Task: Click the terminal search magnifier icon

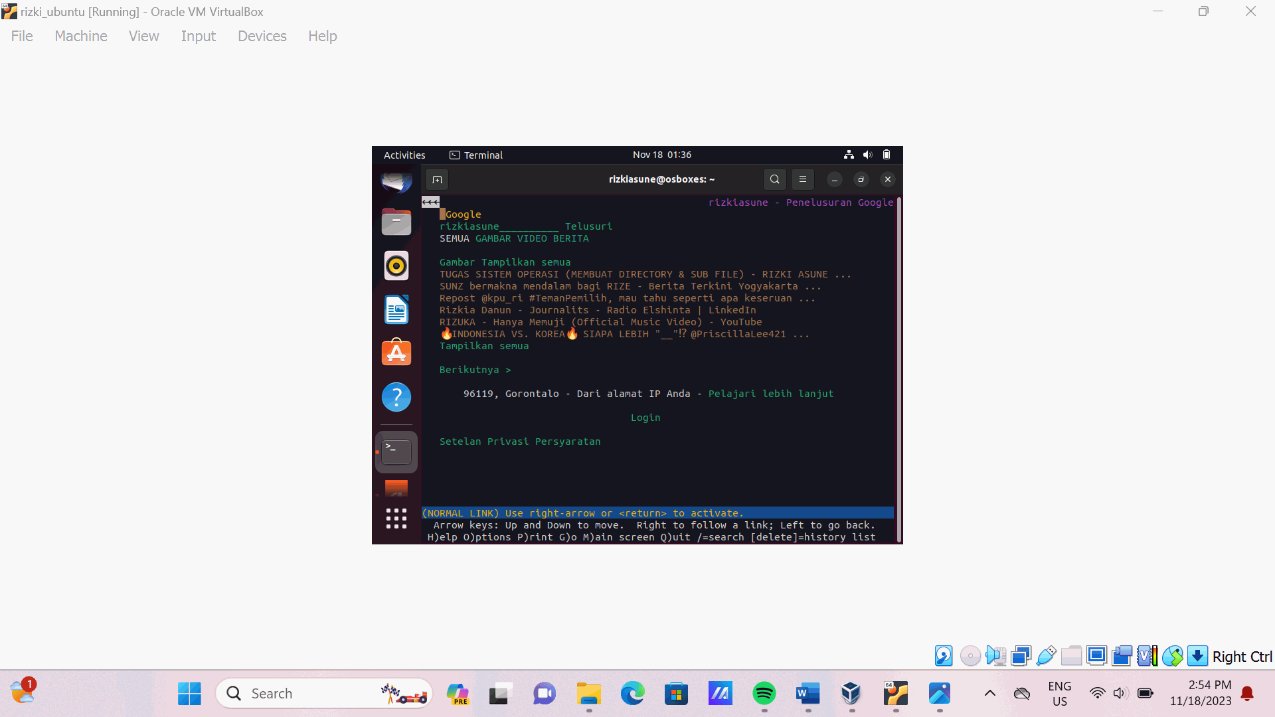Action: [775, 179]
